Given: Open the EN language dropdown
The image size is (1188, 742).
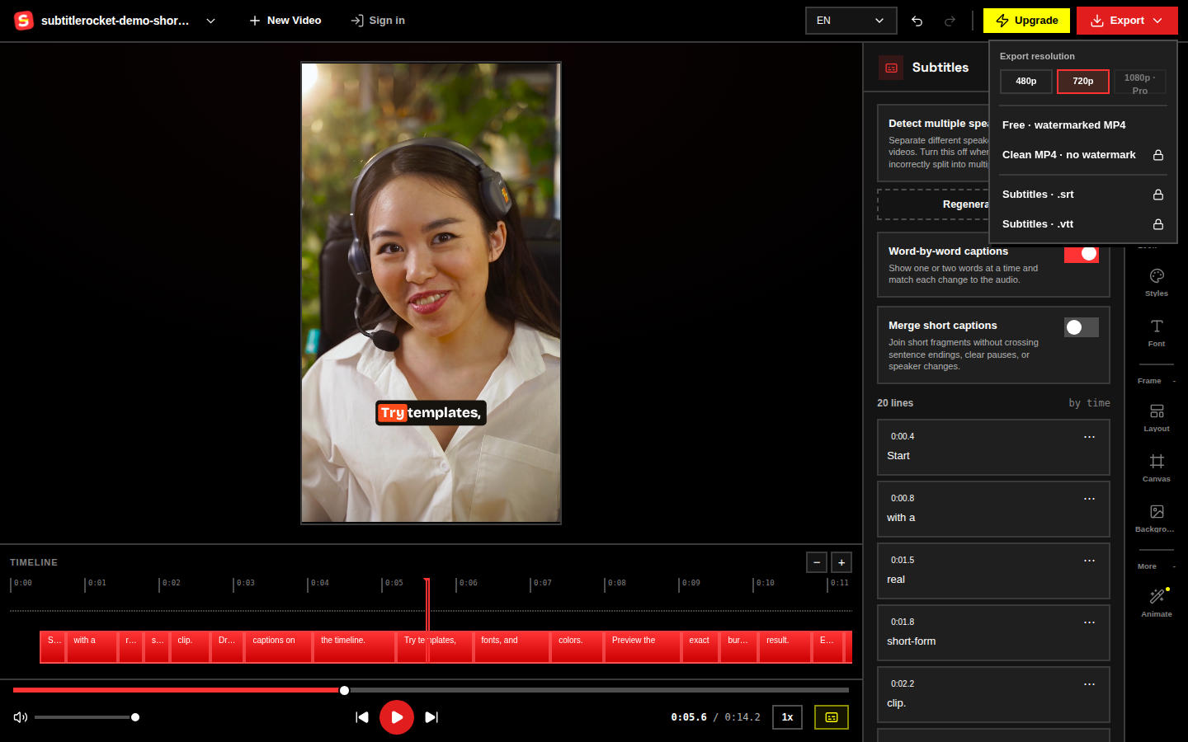Looking at the screenshot, I should pos(851,21).
